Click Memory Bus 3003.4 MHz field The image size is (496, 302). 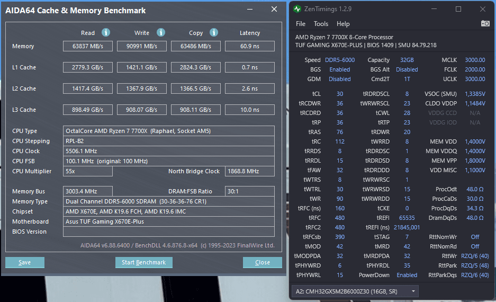[88, 191]
